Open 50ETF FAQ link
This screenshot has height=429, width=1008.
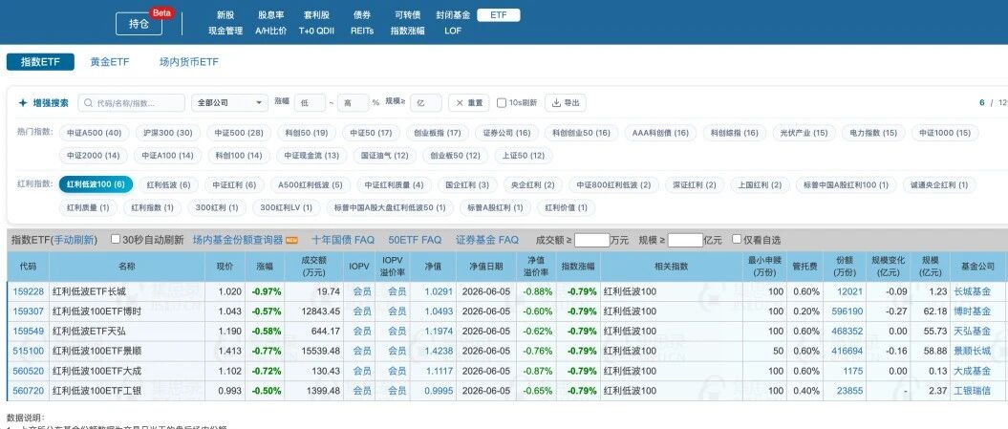pyautogui.click(x=415, y=240)
